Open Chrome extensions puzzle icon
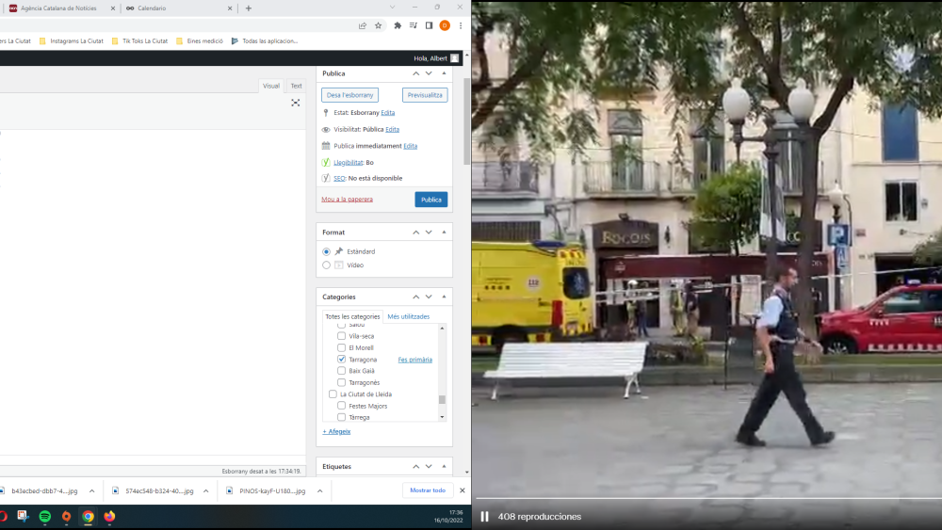Image resolution: width=942 pixels, height=530 pixels. pos(398,25)
